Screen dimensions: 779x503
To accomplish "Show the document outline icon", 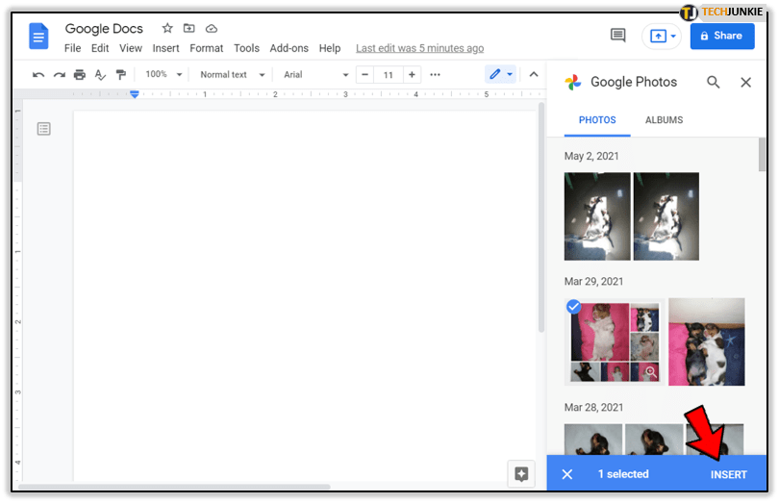I will pos(44,129).
